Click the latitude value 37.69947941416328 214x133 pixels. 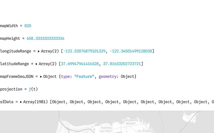point(81,64)
